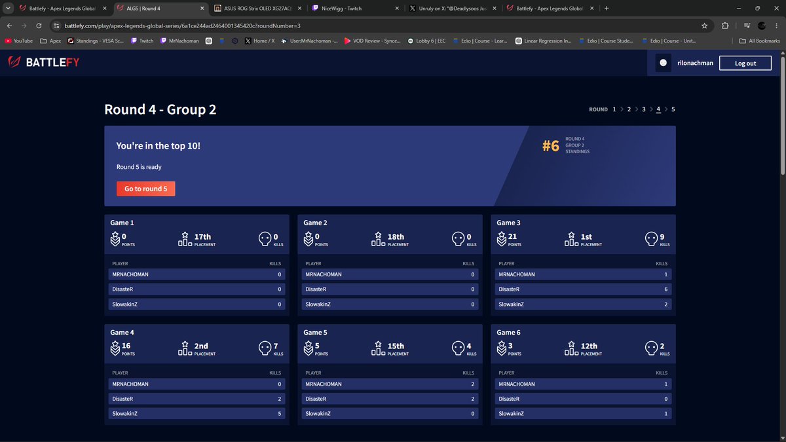Open the YouTube bookmark
The image size is (786, 442).
point(19,41)
